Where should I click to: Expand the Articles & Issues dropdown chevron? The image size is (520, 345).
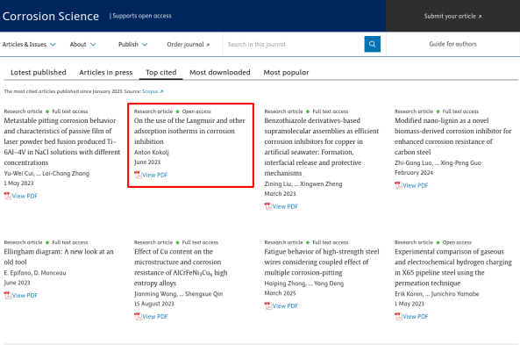pos(53,44)
